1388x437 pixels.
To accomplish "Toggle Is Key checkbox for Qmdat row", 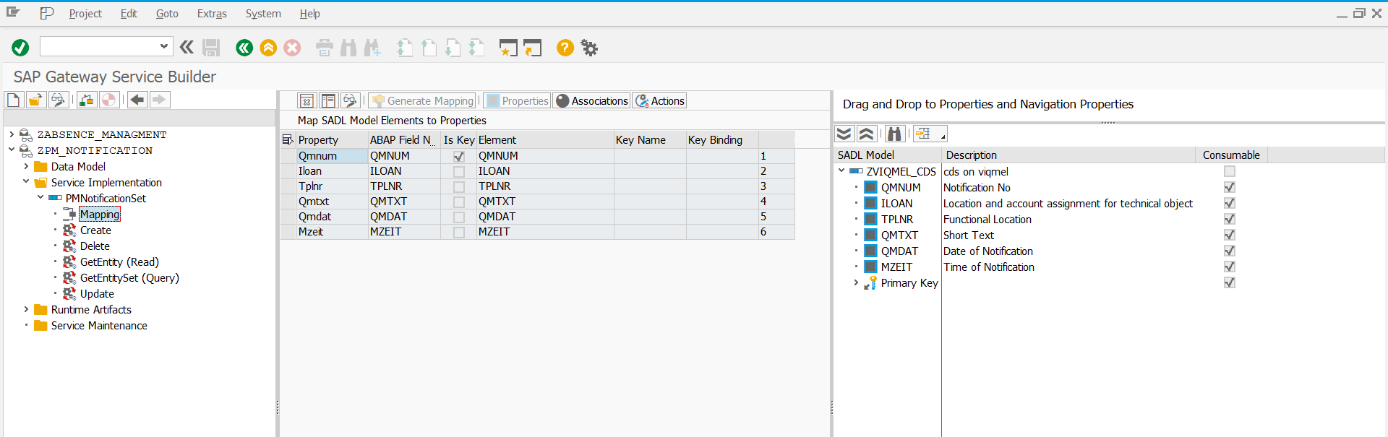I will 459,217.
